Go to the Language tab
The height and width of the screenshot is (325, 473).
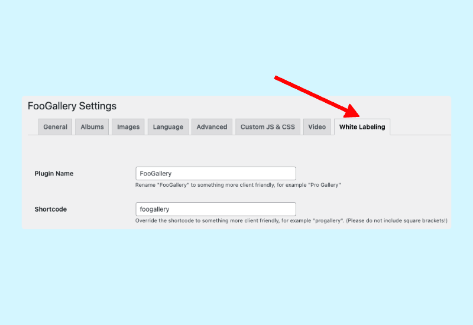coord(168,127)
